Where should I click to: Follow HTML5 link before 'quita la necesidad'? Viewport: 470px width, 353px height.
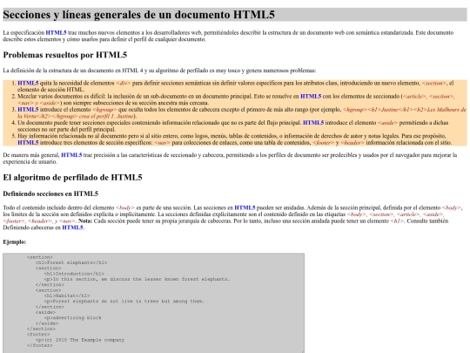pos(28,83)
